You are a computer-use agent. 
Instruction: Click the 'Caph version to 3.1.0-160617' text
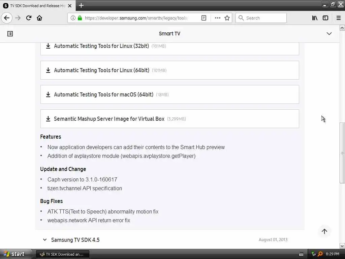click(x=82, y=179)
